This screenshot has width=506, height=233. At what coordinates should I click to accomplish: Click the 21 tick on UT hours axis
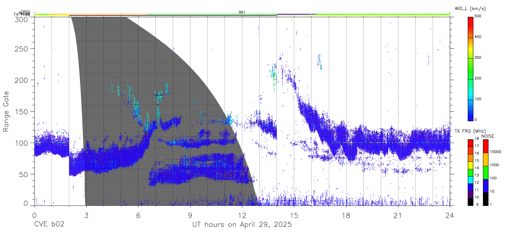click(x=398, y=215)
